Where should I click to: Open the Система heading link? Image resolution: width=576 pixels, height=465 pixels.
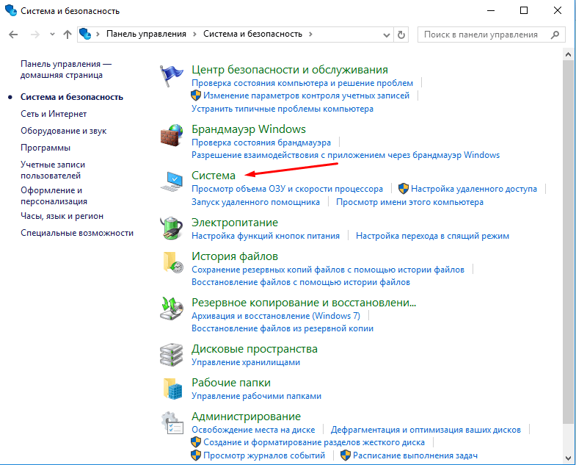(214, 176)
